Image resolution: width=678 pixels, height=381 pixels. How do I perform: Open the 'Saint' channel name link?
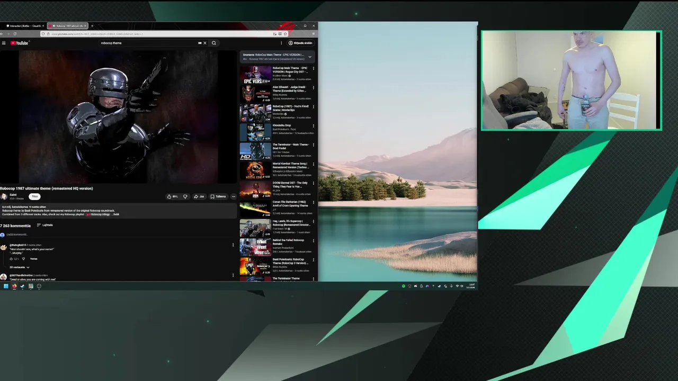coord(13,195)
